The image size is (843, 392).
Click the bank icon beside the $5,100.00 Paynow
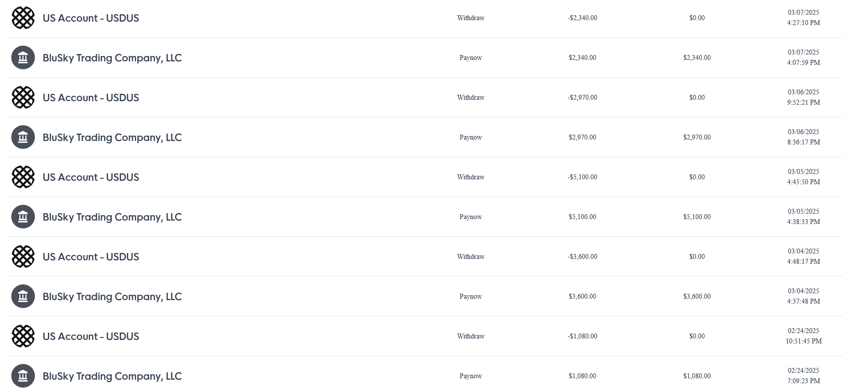pos(23,217)
